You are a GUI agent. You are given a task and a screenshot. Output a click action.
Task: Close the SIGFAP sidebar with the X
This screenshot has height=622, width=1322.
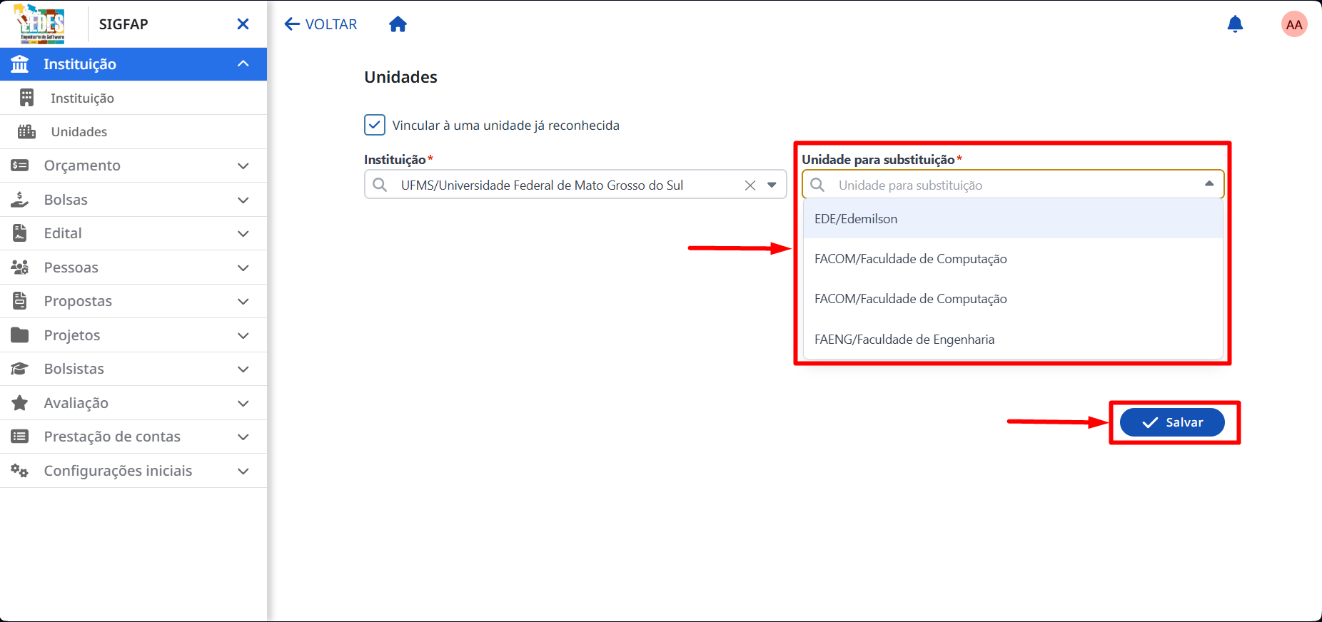pos(243,24)
